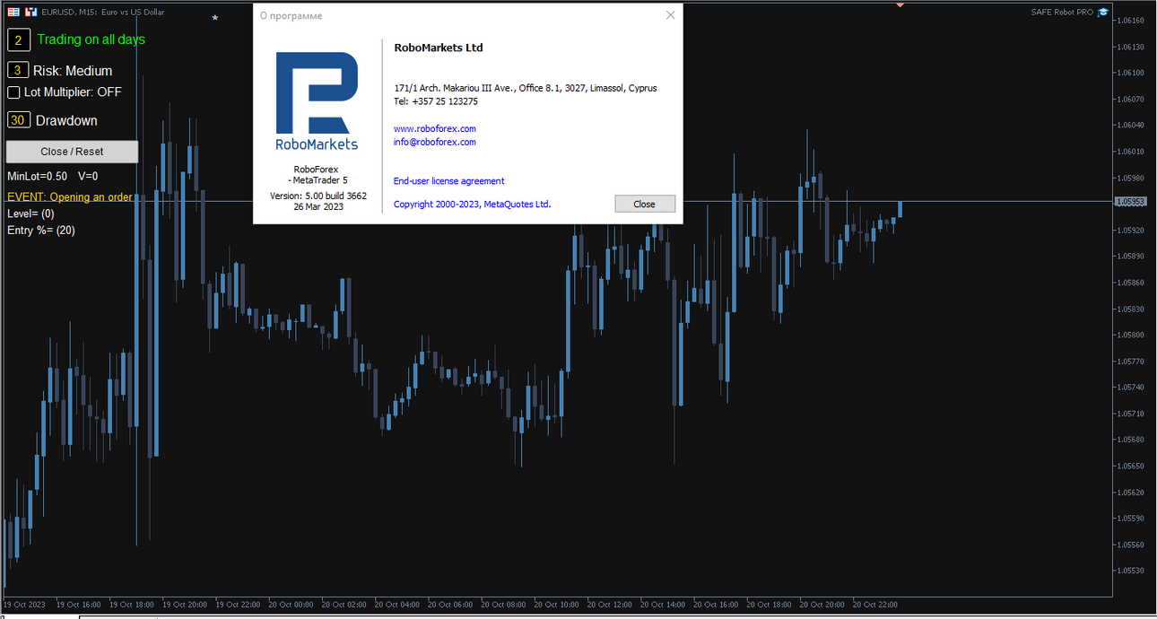The width and height of the screenshot is (1157, 619).
Task: Click the 'MinLot=0.50' text
Action: pos(37,177)
